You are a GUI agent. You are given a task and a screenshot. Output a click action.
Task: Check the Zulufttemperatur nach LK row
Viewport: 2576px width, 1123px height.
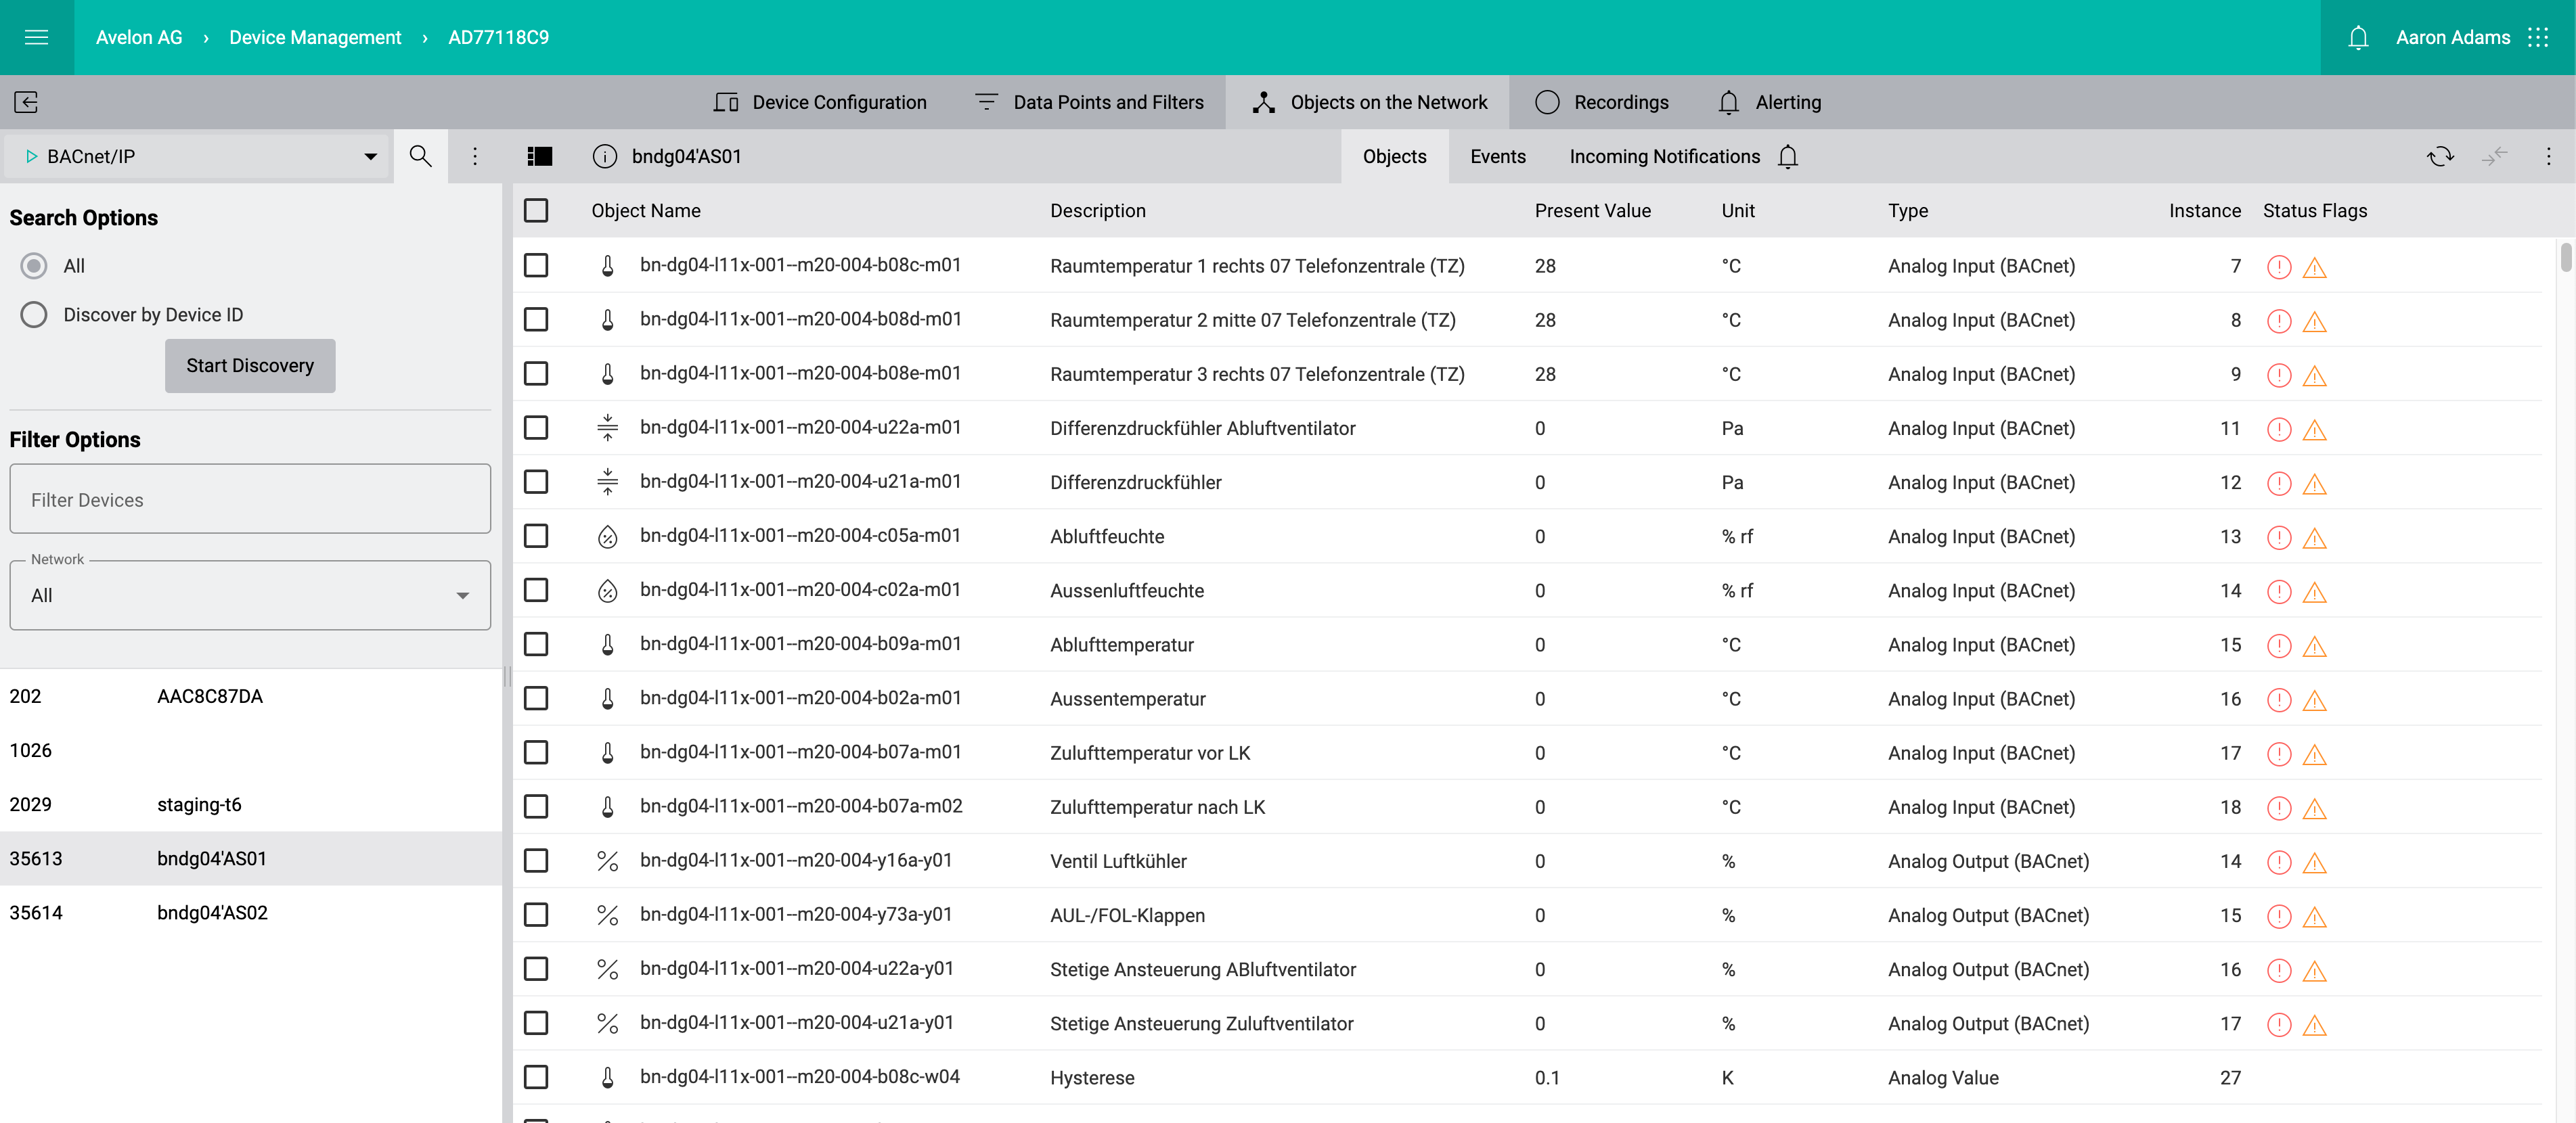tap(536, 806)
